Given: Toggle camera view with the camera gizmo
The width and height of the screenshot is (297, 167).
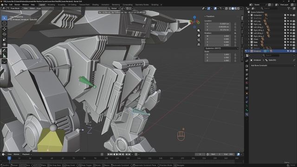Looking at the screenshot, I should click(x=199, y=40).
